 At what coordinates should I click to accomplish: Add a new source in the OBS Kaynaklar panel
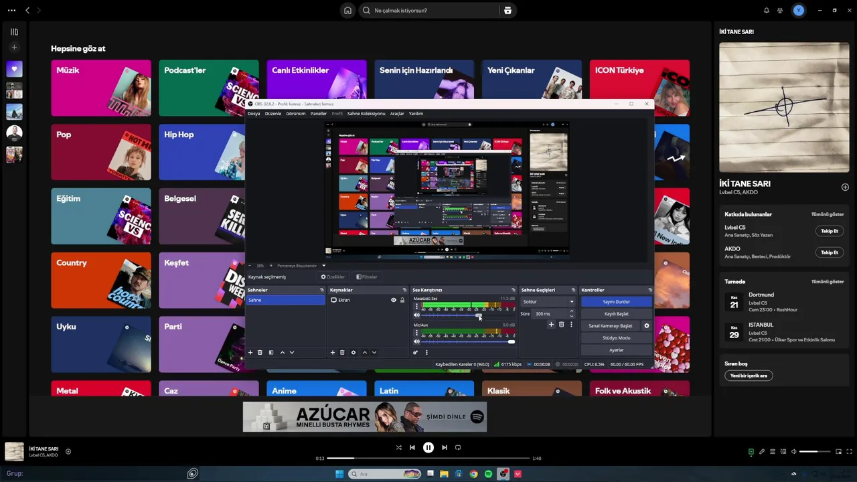(333, 352)
